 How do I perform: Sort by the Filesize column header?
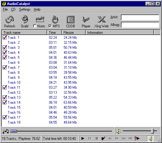click(x=74, y=33)
